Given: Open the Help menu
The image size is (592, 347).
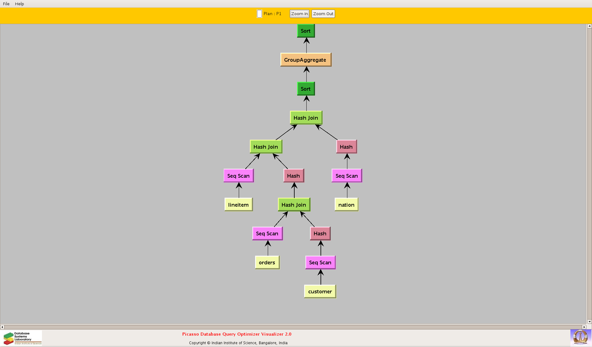Looking at the screenshot, I should (19, 4).
